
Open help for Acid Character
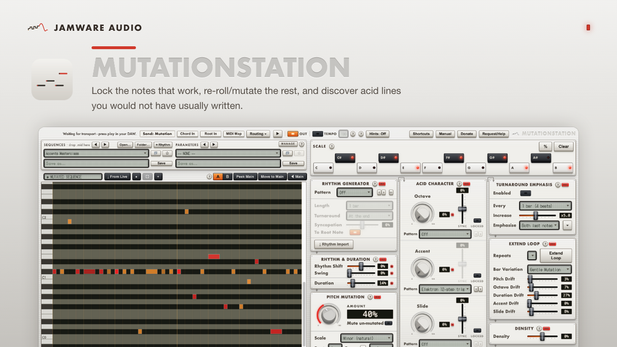pyautogui.click(x=459, y=184)
